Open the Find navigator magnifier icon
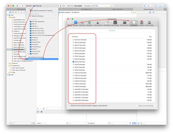This screenshot has width=173, height=134. 19,12
